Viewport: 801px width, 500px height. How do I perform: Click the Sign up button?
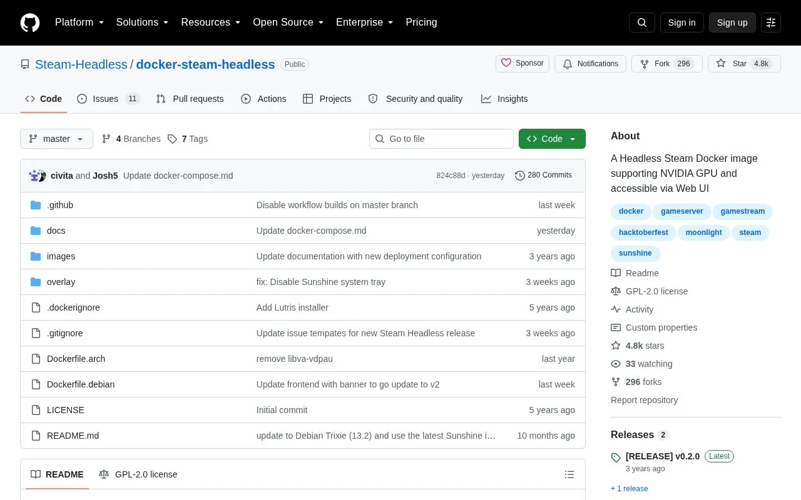coord(732,22)
